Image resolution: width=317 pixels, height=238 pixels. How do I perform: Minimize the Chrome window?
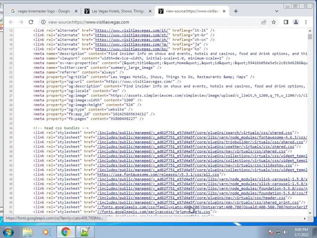[288, 6]
